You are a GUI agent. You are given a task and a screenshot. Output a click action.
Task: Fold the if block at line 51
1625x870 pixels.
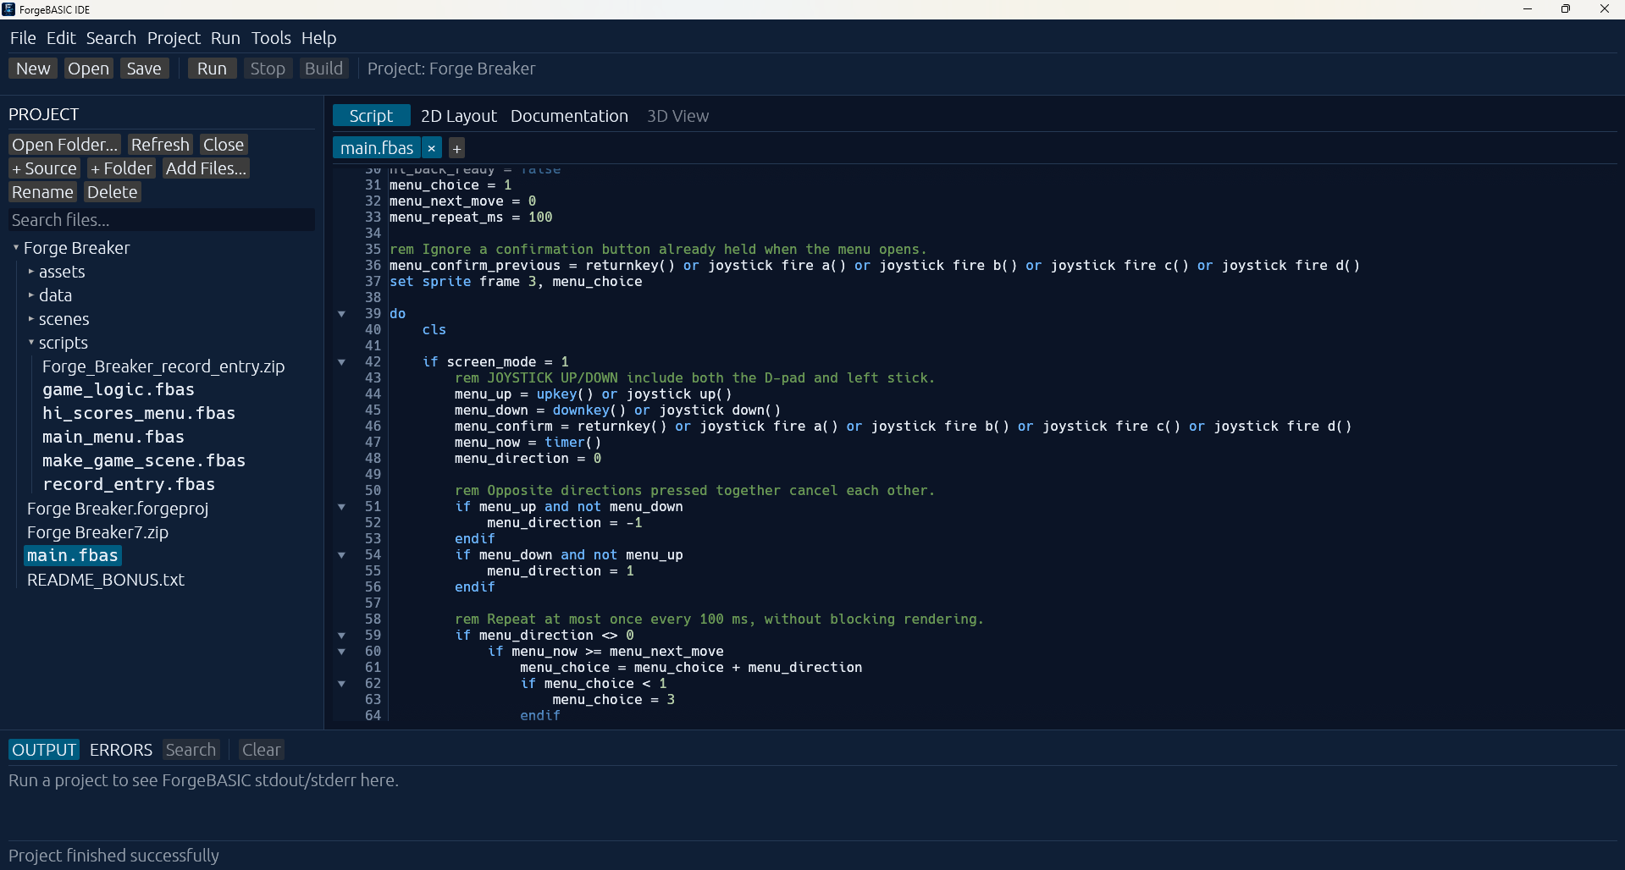click(341, 507)
